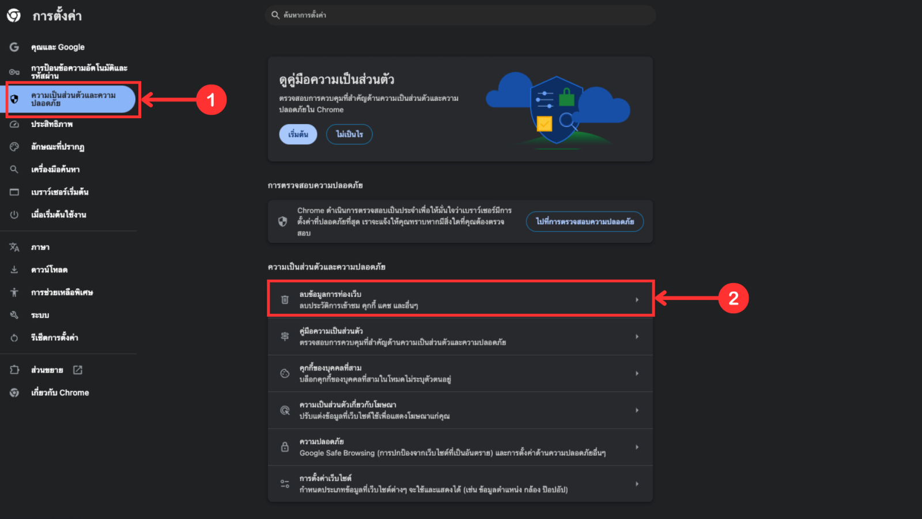This screenshot has height=519, width=922.
Task: Go to ดาวน์โหลด settings
Action: [x=50, y=270]
